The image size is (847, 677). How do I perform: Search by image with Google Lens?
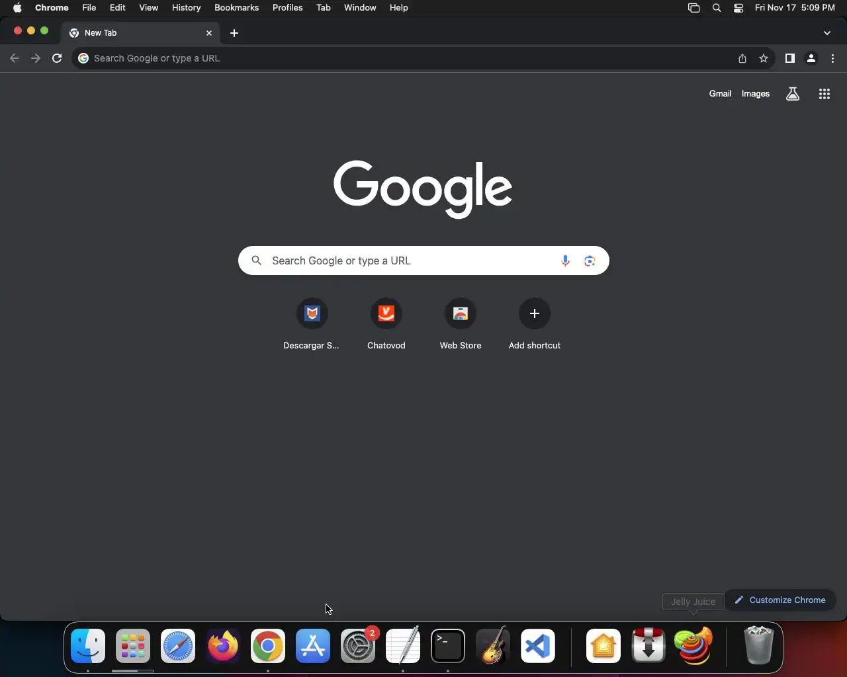[x=590, y=260]
